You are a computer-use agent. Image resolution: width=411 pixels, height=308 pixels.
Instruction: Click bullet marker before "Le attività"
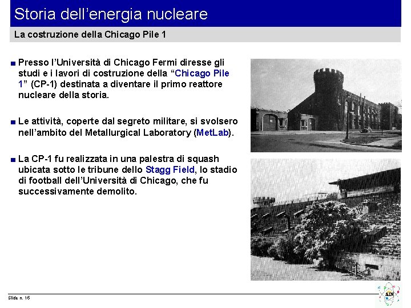click(x=13, y=122)
